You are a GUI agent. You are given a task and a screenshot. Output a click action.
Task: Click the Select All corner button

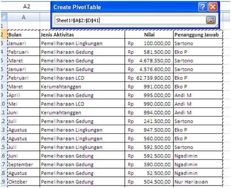(4, 17)
